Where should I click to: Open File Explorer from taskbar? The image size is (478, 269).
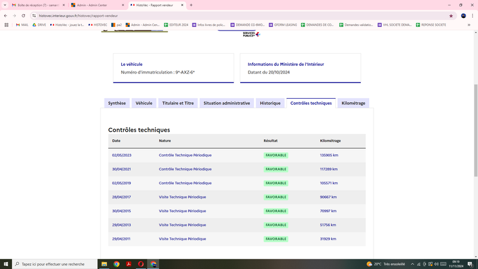pos(104,264)
